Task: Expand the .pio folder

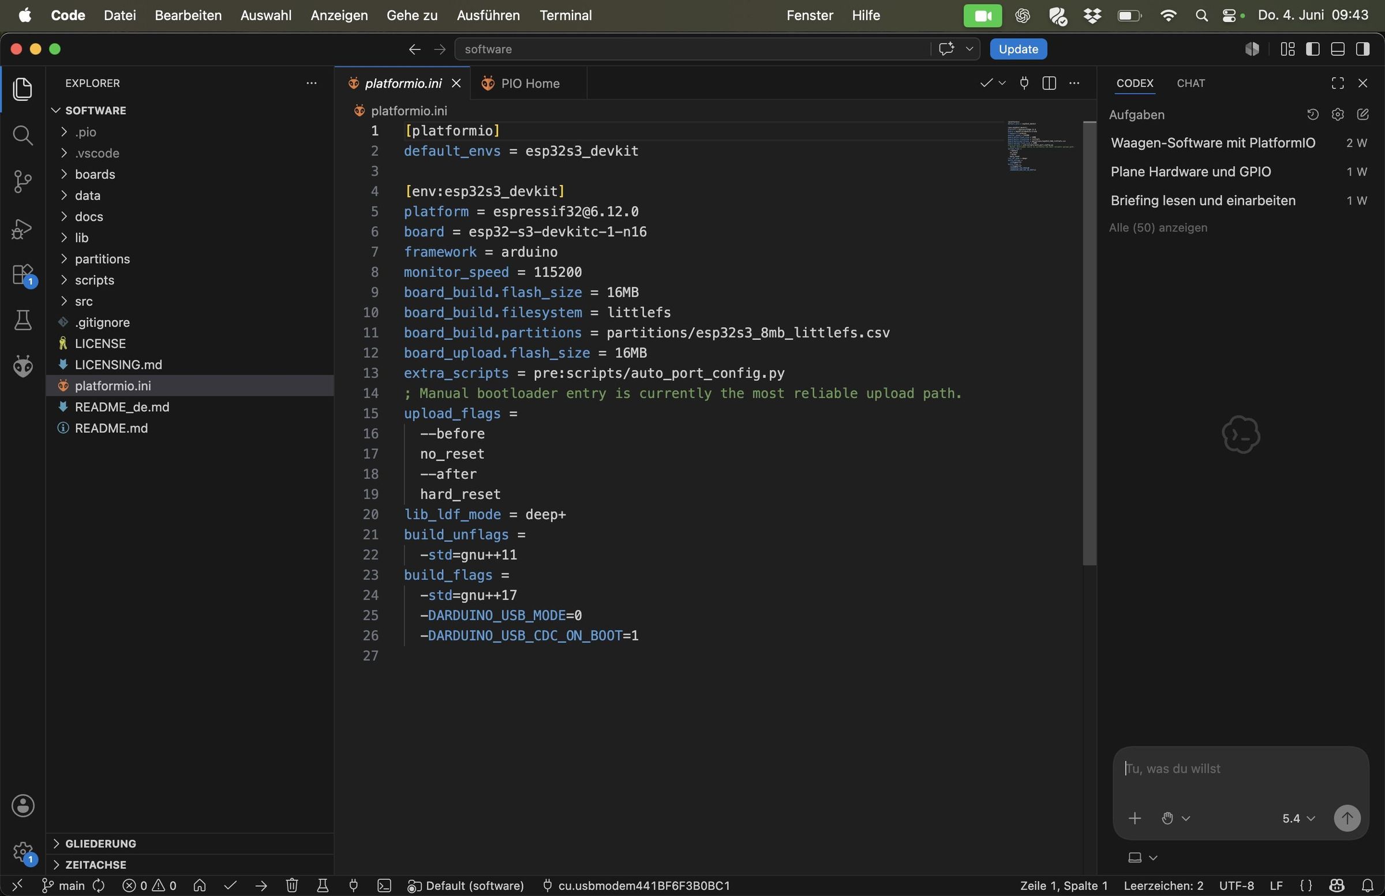Action: [x=189, y=132]
